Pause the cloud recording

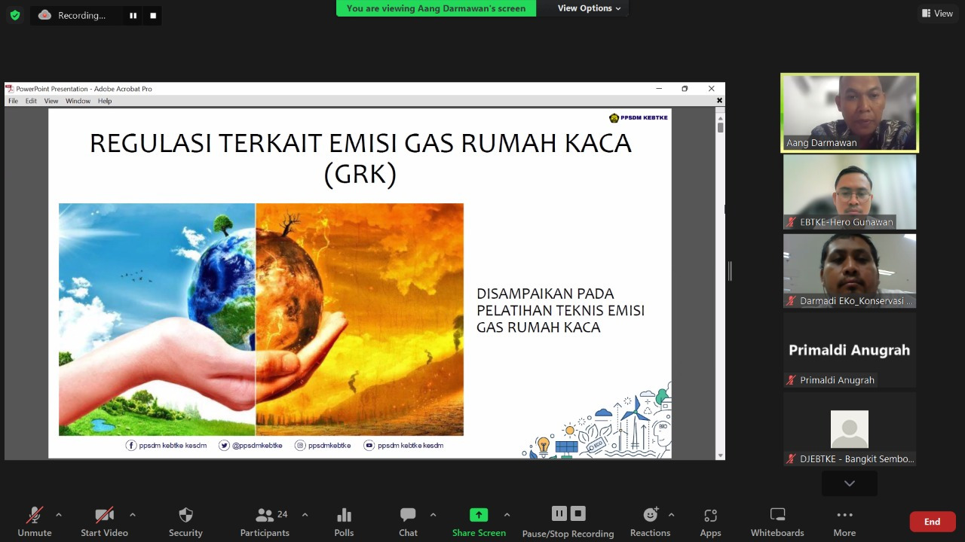559,513
